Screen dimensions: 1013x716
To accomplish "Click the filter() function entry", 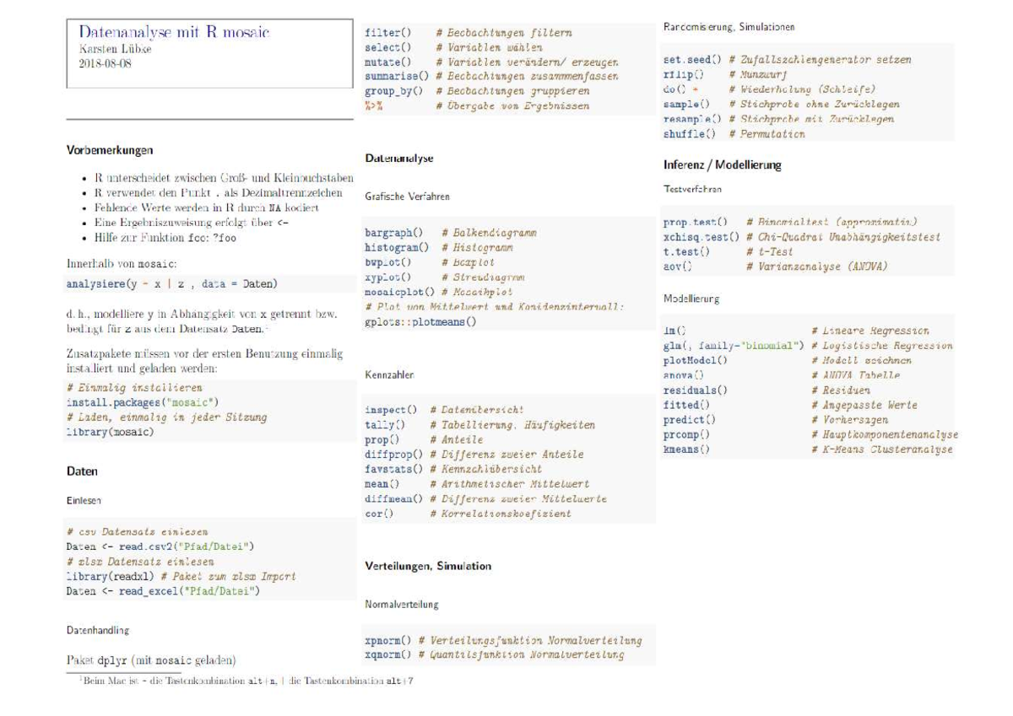I will click(387, 32).
